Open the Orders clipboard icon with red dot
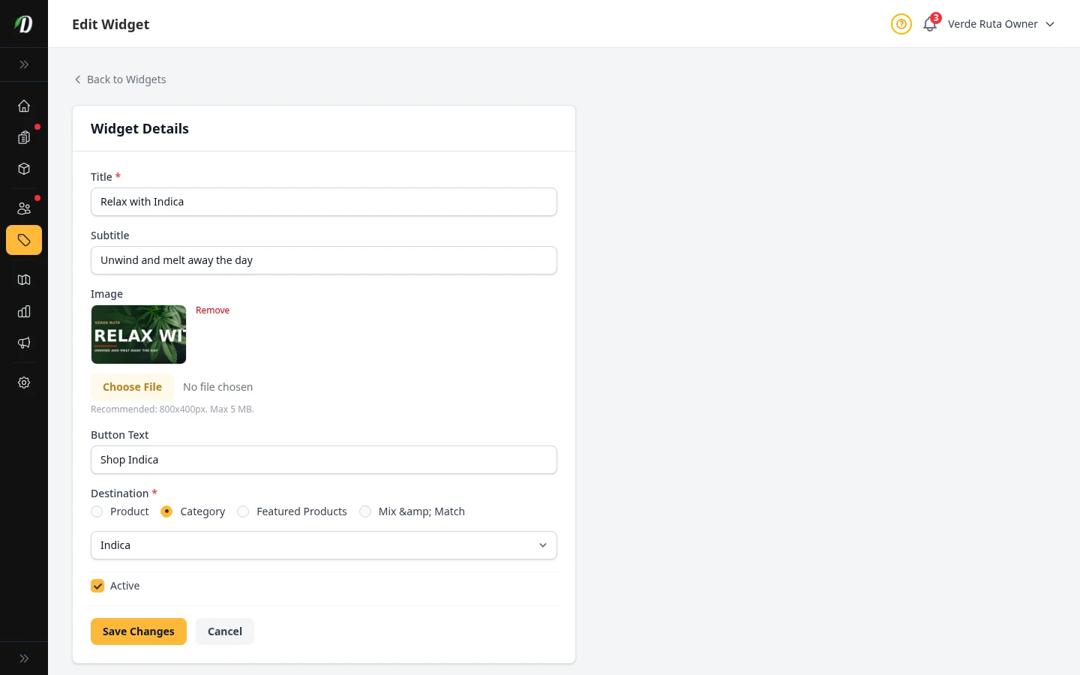 point(24,137)
